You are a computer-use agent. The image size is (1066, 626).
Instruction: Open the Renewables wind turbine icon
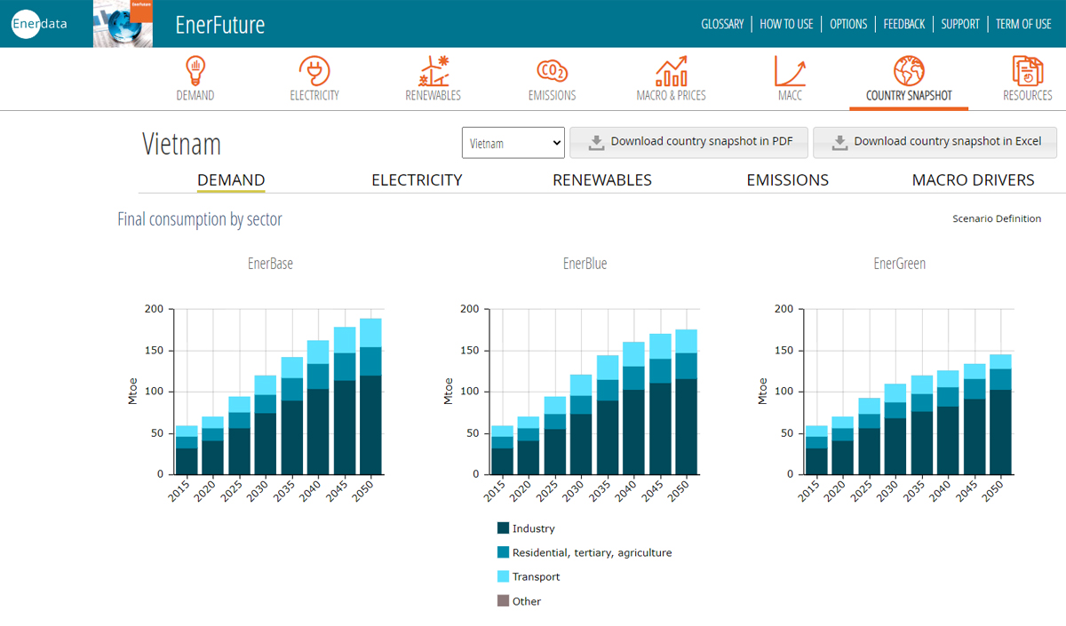click(433, 71)
